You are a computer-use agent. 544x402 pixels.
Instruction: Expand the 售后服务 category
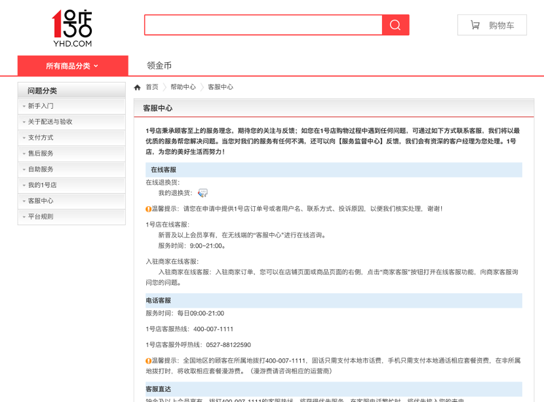71,153
